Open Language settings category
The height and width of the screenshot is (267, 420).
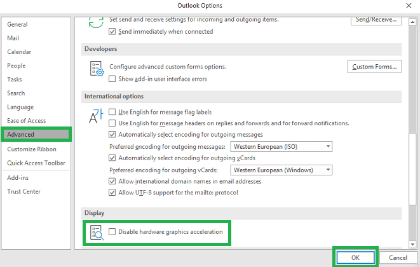[x=36, y=107]
